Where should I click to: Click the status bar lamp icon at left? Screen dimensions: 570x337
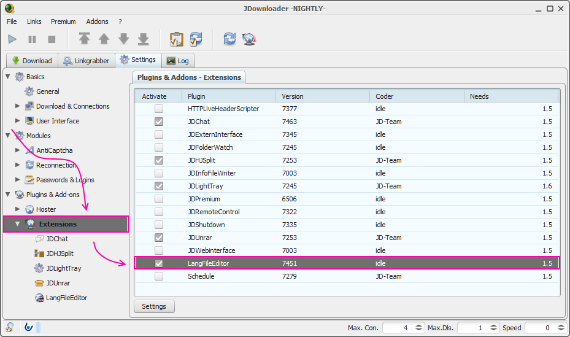(10, 327)
